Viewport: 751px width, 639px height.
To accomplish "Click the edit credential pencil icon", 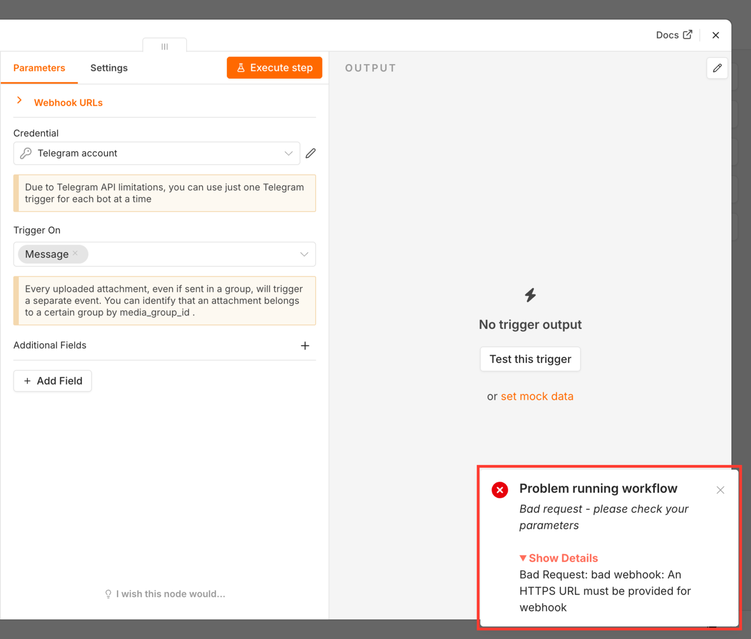I will coord(311,153).
